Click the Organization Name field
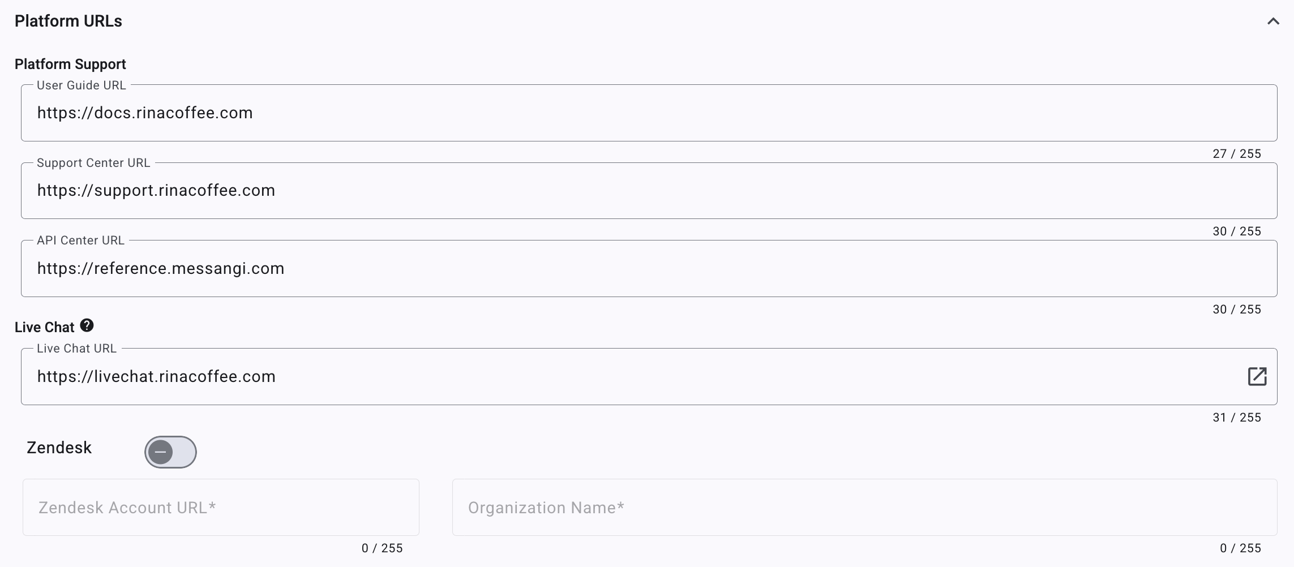This screenshot has height=567, width=1294. 864,508
